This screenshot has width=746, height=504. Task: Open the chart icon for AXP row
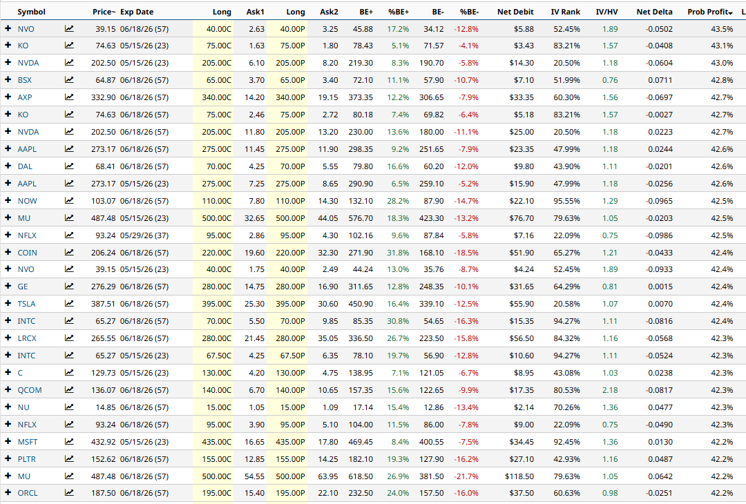coord(69,97)
